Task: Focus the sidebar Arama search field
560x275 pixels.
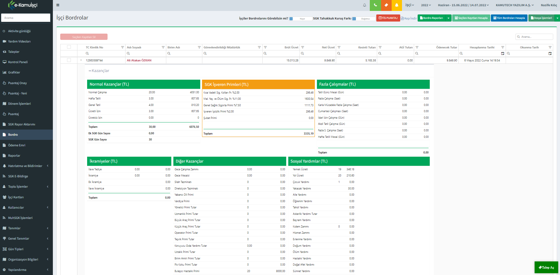Action: point(26,18)
